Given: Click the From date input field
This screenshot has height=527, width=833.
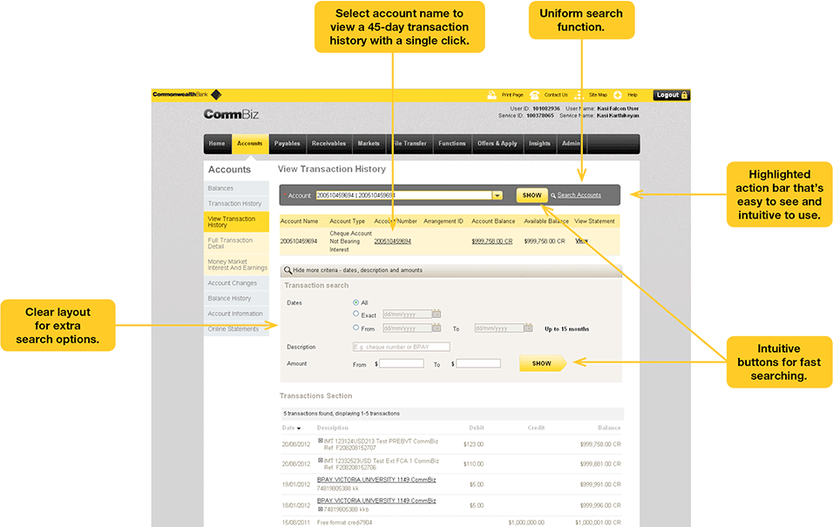Looking at the screenshot, I should pyautogui.click(x=407, y=328).
